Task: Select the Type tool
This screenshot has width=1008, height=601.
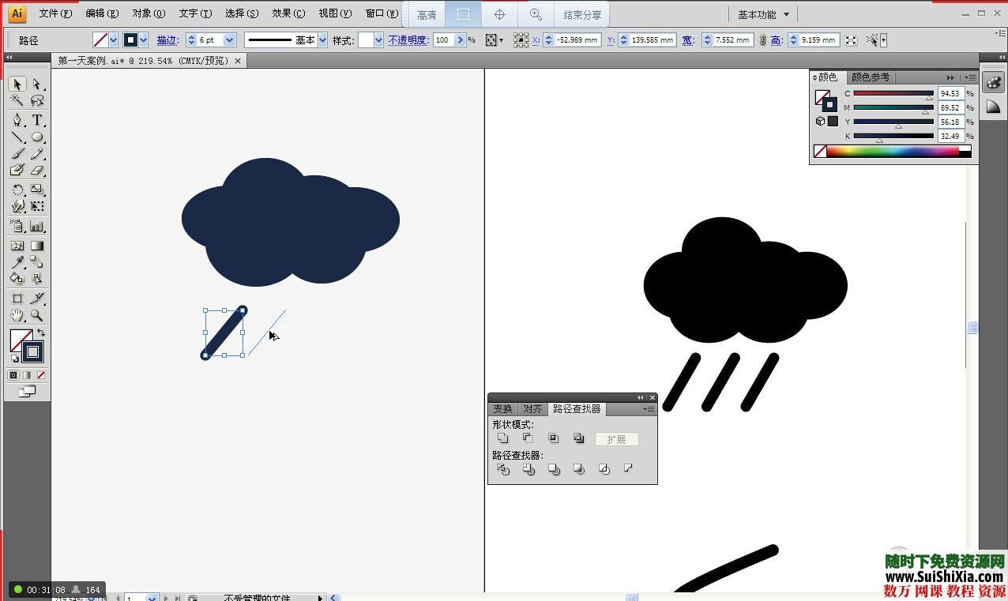Action: coord(37,120)
